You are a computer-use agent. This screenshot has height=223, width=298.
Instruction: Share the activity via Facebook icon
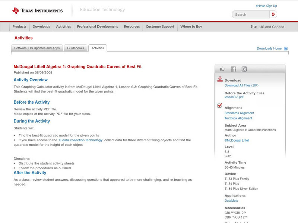point(233,69)
